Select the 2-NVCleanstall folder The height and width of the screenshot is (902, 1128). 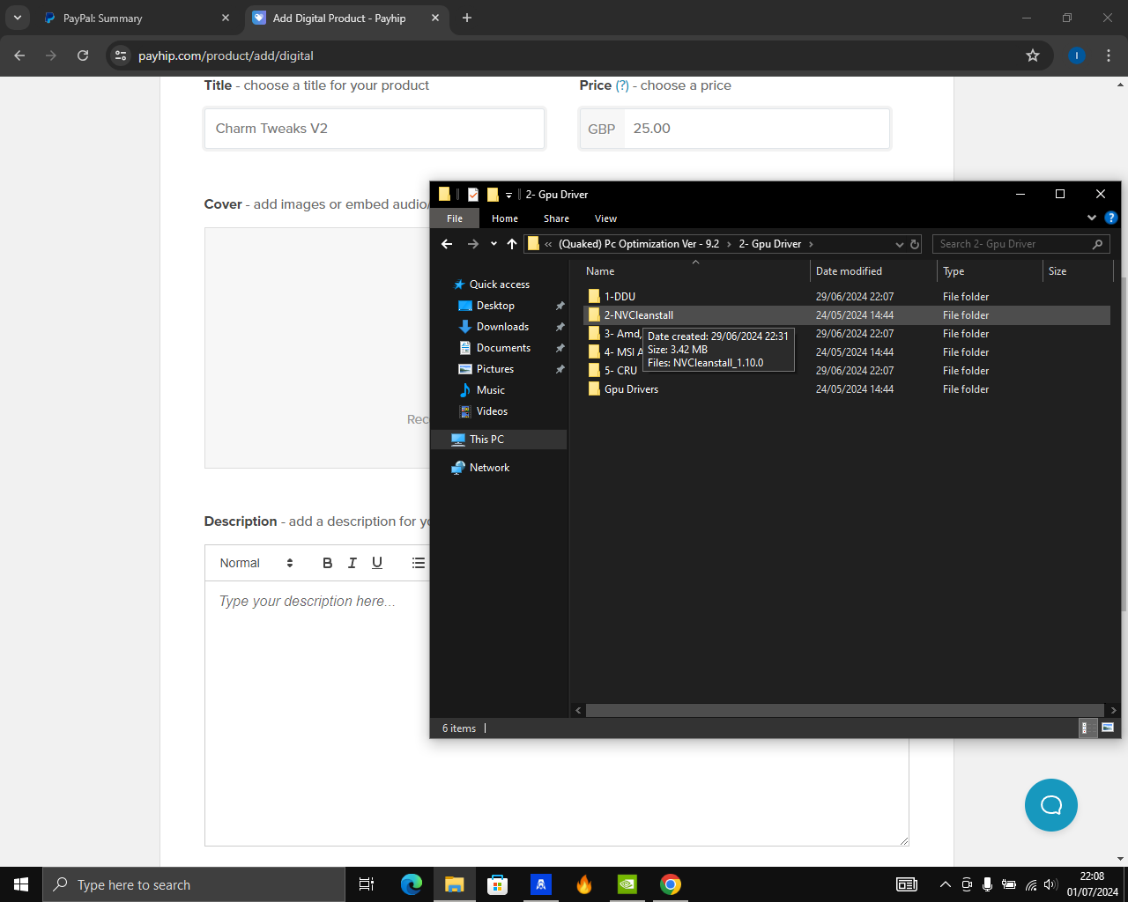click(639, 315)
